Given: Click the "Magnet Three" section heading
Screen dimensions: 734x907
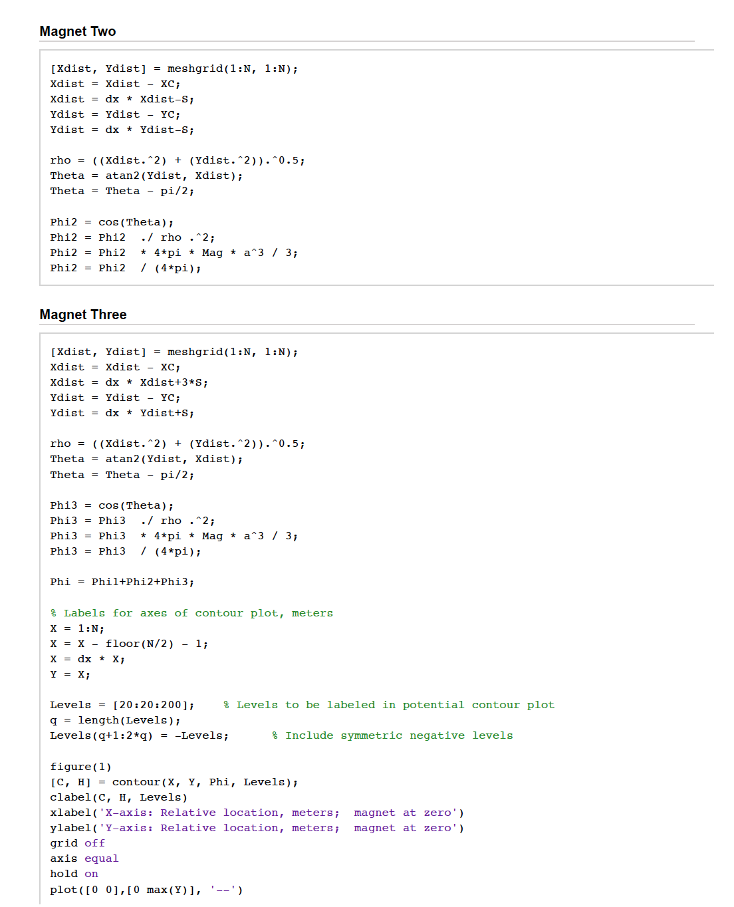Looking at the screenshot, I should [83, 315].
